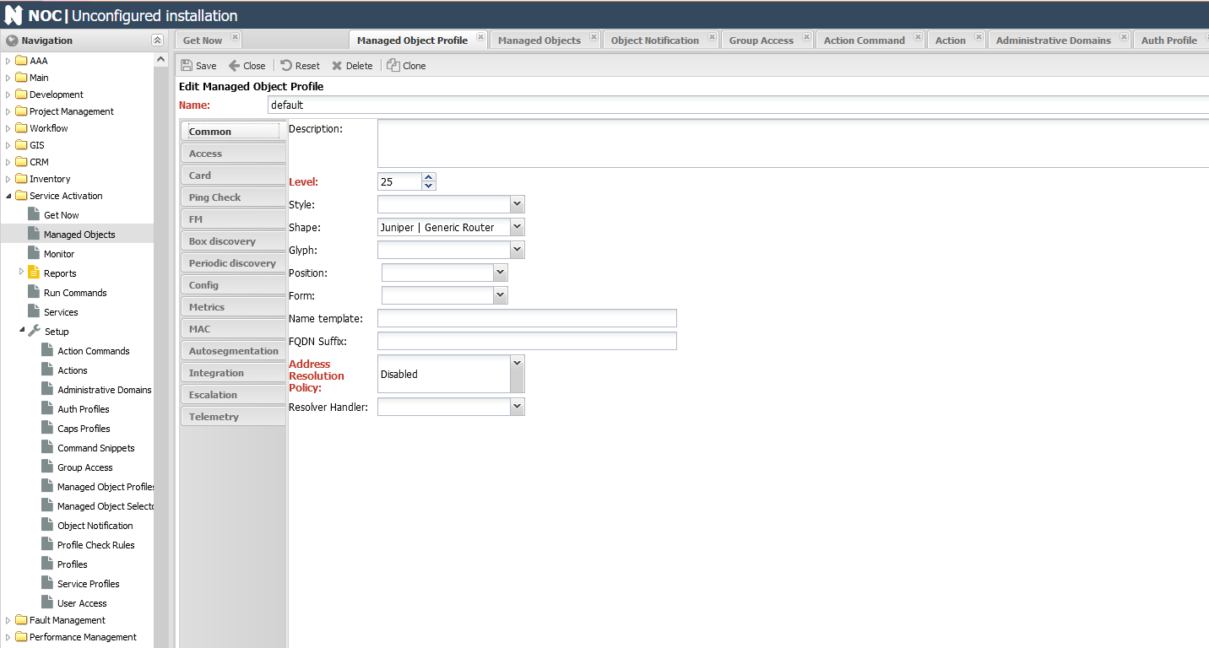Close the Managed Object Profile tab
1209x648 pixels.
click(480, 37)
